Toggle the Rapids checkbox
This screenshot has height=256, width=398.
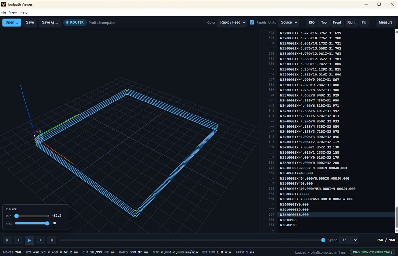pyautogui.click(x=252, y=22)
